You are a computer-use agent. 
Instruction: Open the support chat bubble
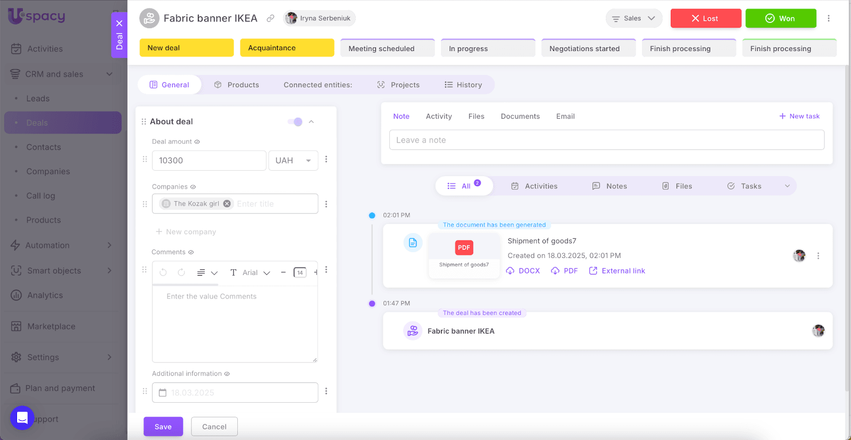[22, 418]
